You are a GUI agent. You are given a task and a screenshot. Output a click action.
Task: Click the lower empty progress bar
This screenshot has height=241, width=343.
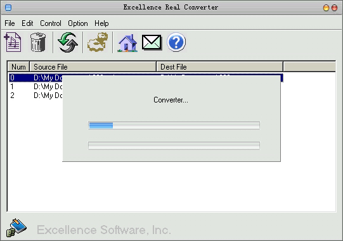174,145
